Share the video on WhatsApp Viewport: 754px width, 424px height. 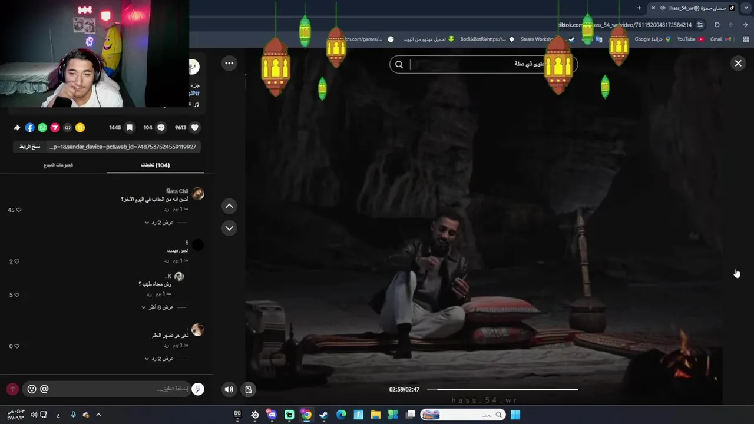[x=42, y=127]
